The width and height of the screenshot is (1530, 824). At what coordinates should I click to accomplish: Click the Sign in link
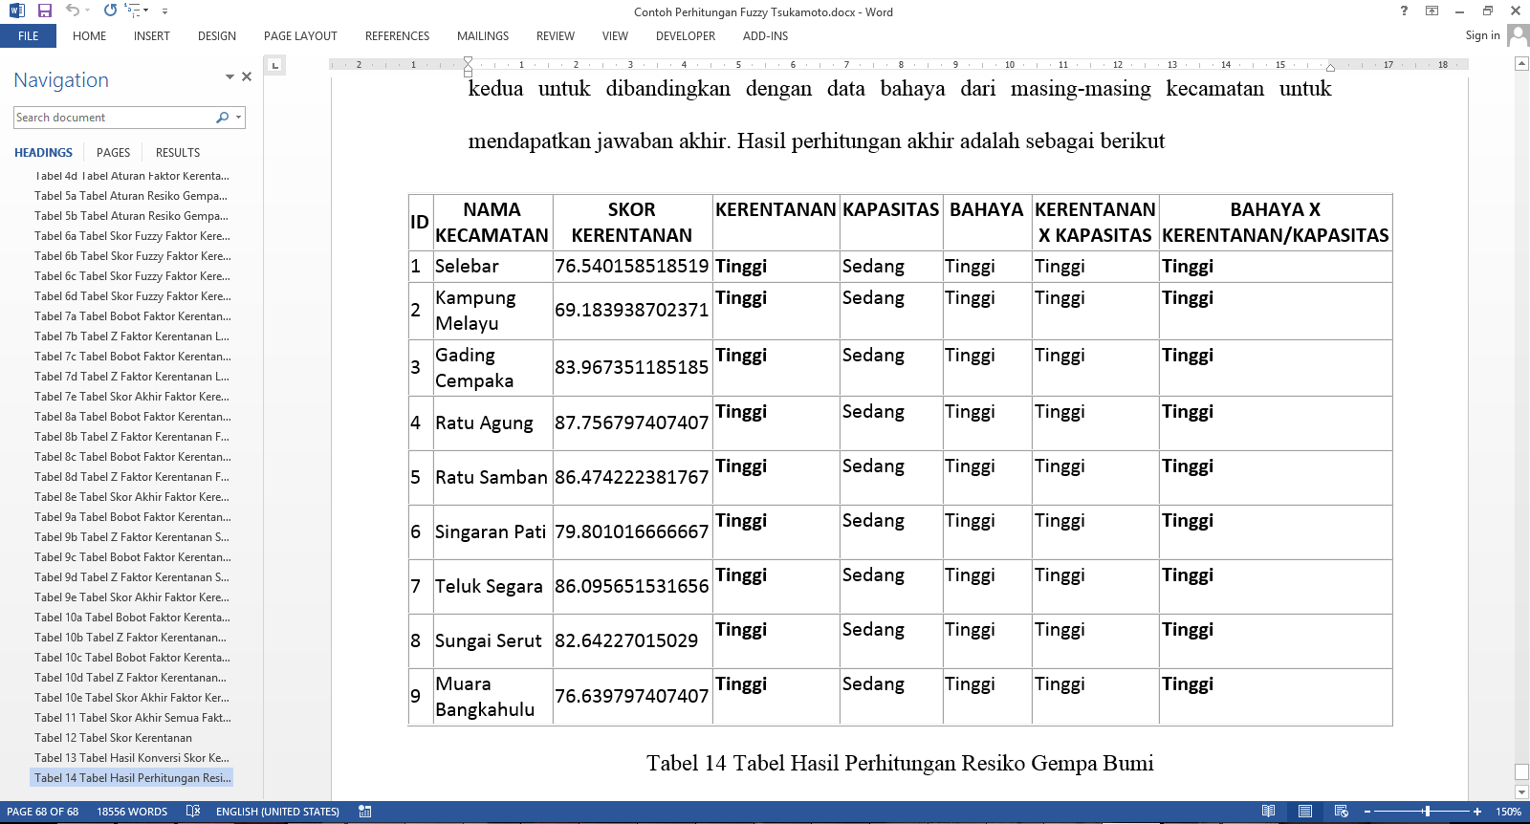[1482, 35]
